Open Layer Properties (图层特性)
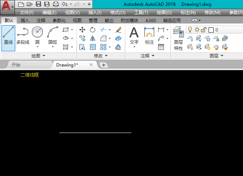Viewport: 243px width, 176px height. coord(178,38)
